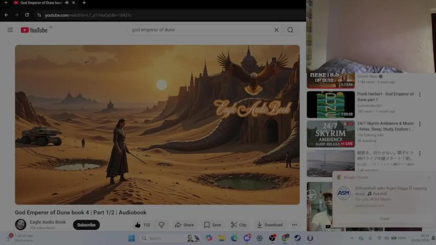This screenshot has width=436, height=245.
Task: Open File Explorer from the taskbar
Action: (x=222, y=238)
